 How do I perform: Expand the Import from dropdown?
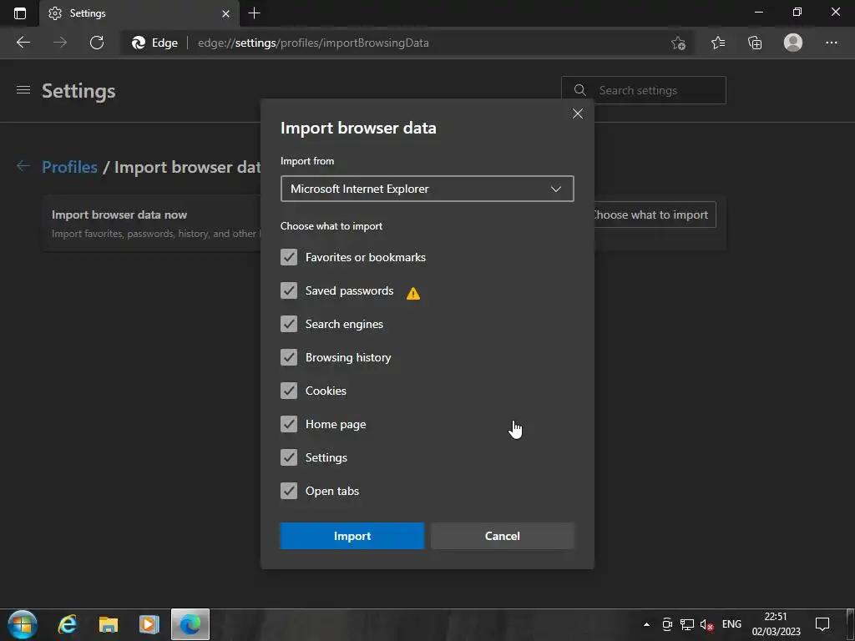(x=427, y=189)
